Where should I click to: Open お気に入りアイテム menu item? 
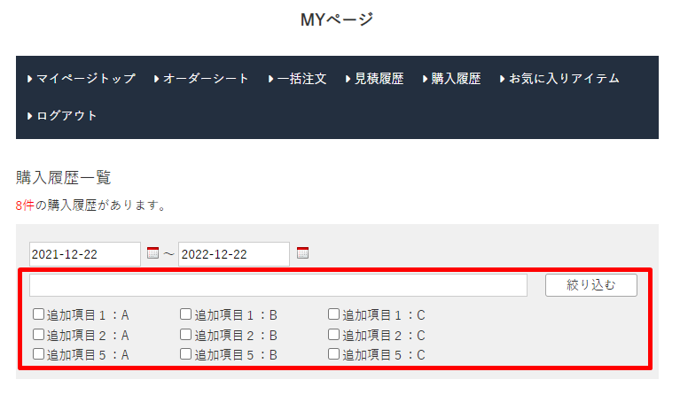(x=559, y=79)
